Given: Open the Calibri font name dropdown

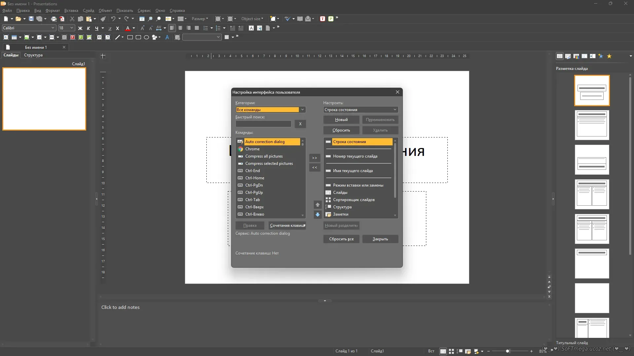Looking at the screenshot, I should point(53,28).
